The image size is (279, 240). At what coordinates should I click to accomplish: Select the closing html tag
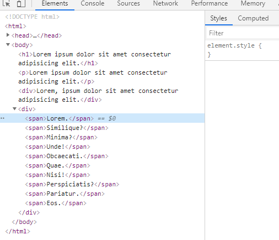18,231
